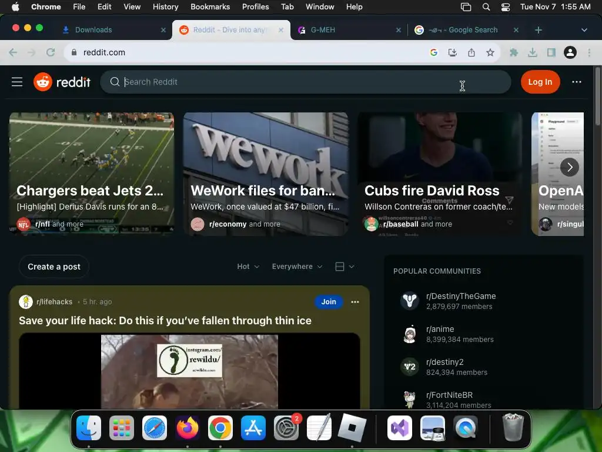
Task: Open the Chrome profile avatar
Action: pos(570,52)
